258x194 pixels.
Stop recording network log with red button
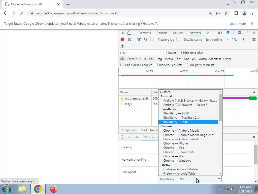[x=122, y=40]
